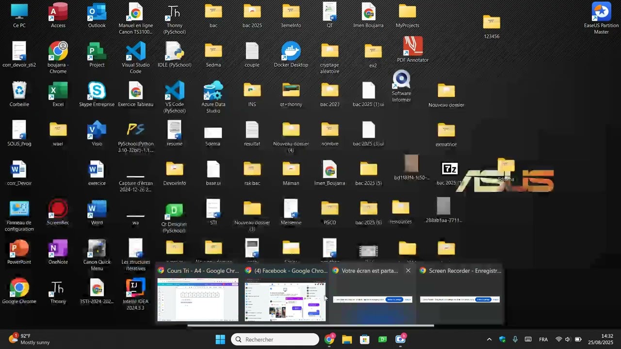621x349 pixels.
Task: Open the Windows Start menu
Action: click(x=220, y=339)
